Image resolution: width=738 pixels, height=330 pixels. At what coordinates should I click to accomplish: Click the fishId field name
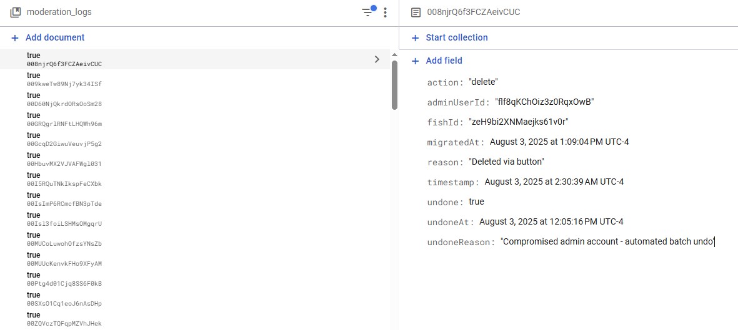446,123
